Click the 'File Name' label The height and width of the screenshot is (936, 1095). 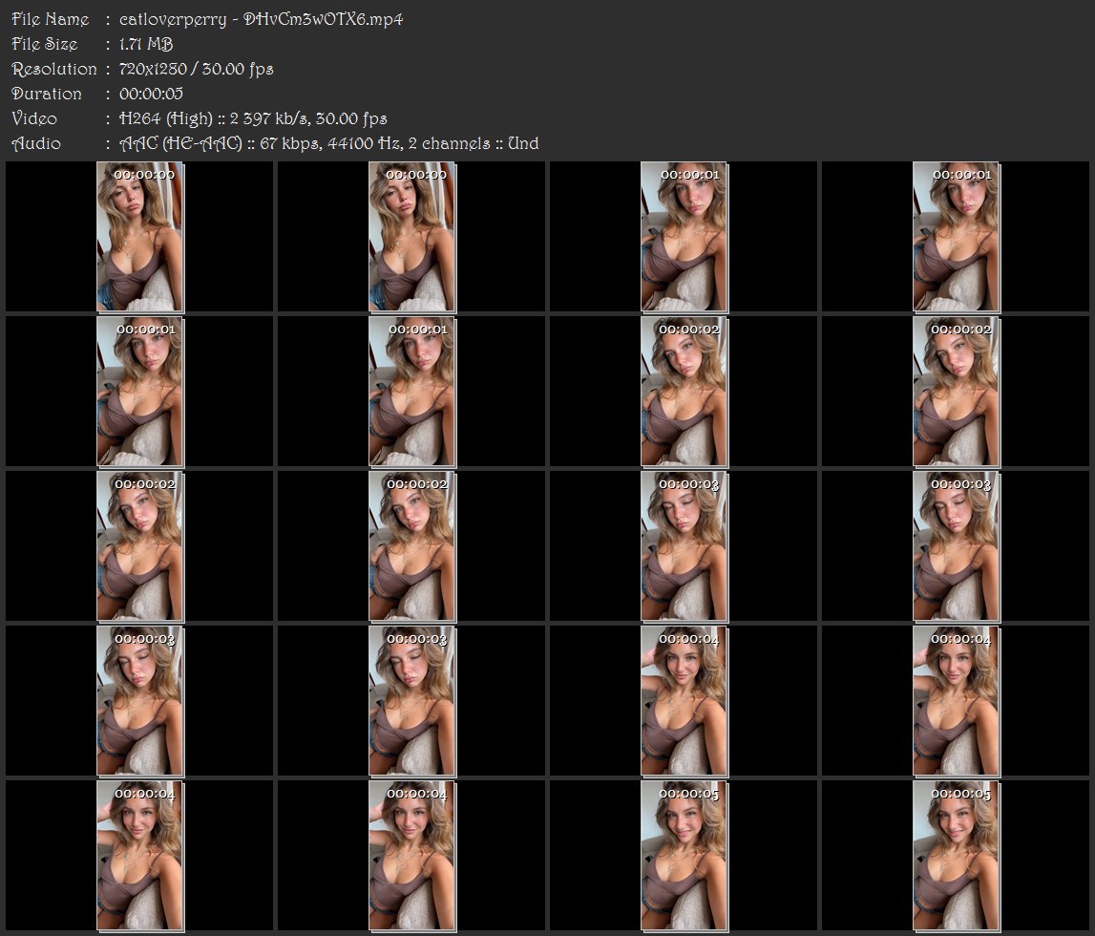pos(51,19)
